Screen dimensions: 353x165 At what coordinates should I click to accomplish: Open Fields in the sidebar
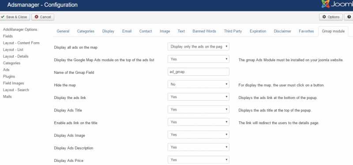[x=8, y=36]
